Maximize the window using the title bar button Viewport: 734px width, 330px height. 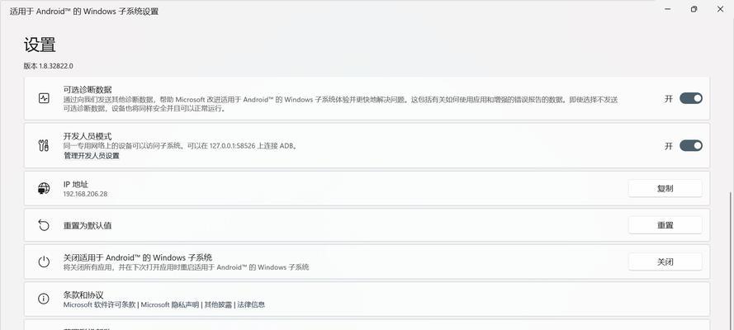(694, 9)
